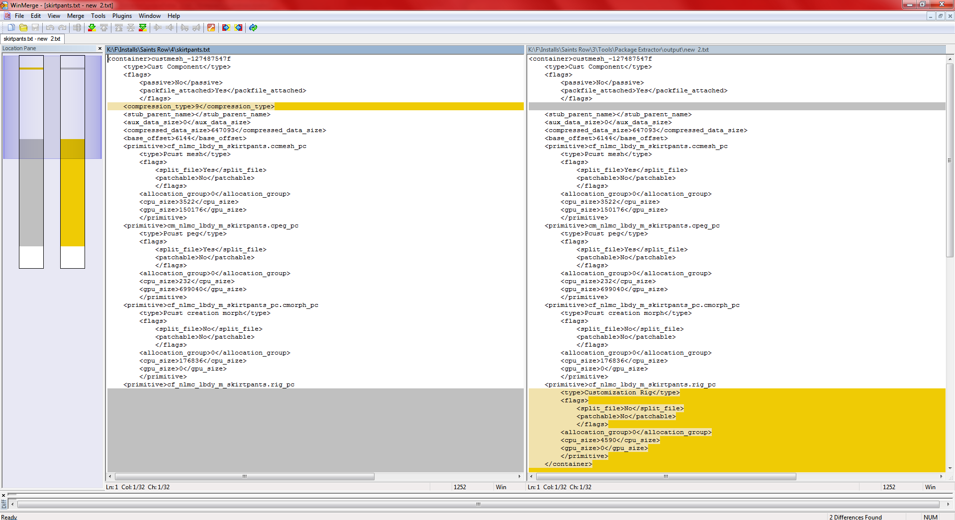
Task: Open the File menu
Action: point(19,16)
